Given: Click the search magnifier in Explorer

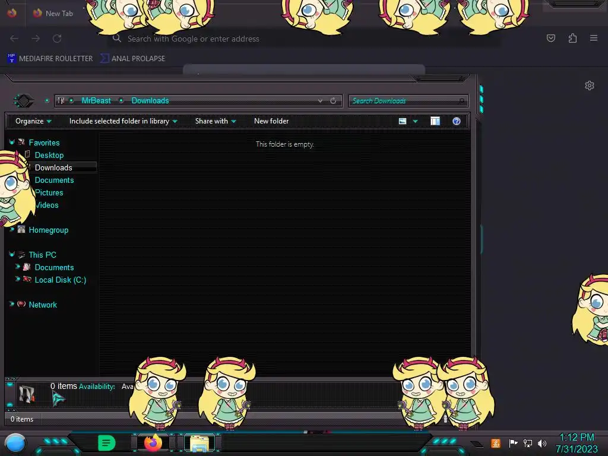Looking at the screenshot, I should (461, 101).
